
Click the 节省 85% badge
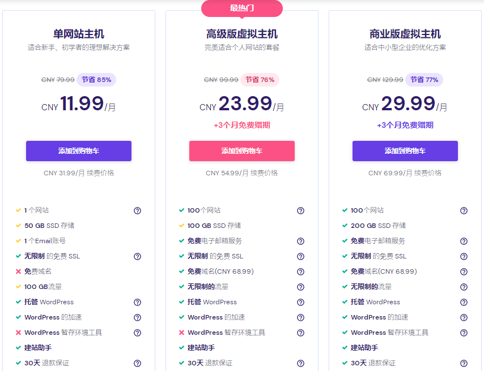click(97, 80)
